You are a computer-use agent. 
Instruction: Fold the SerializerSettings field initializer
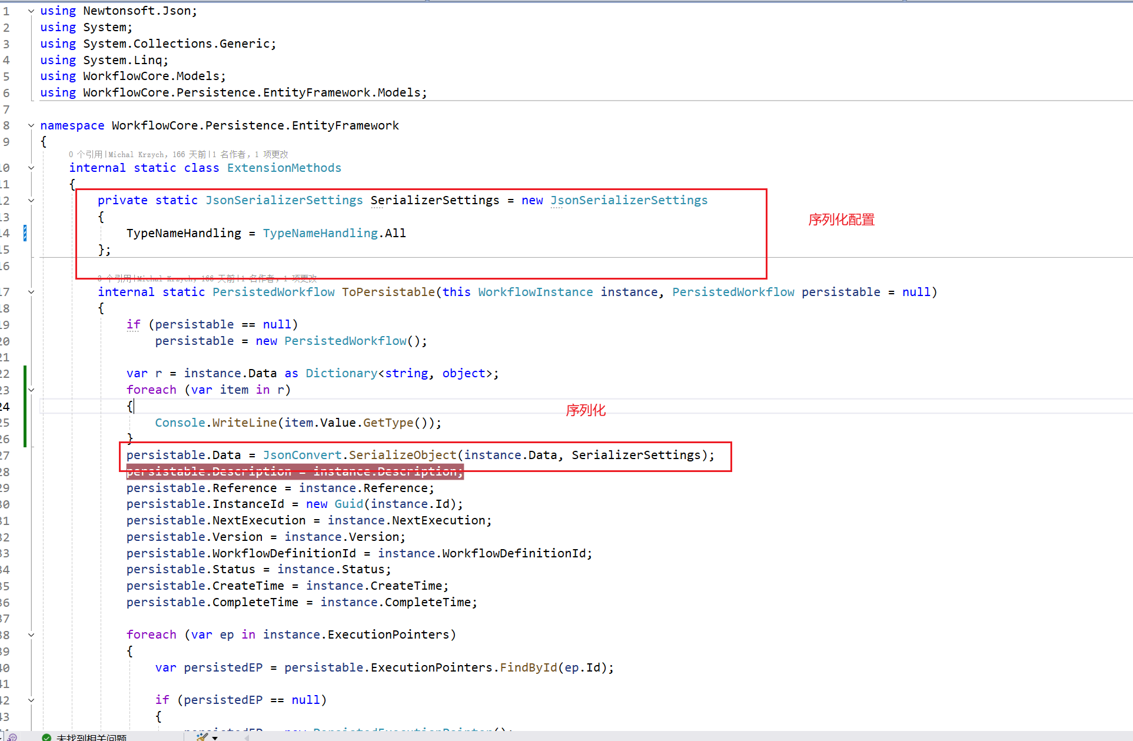tap(31, 200)
